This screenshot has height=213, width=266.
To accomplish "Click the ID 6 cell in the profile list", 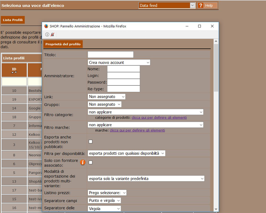I will click(x=14, y=164).
